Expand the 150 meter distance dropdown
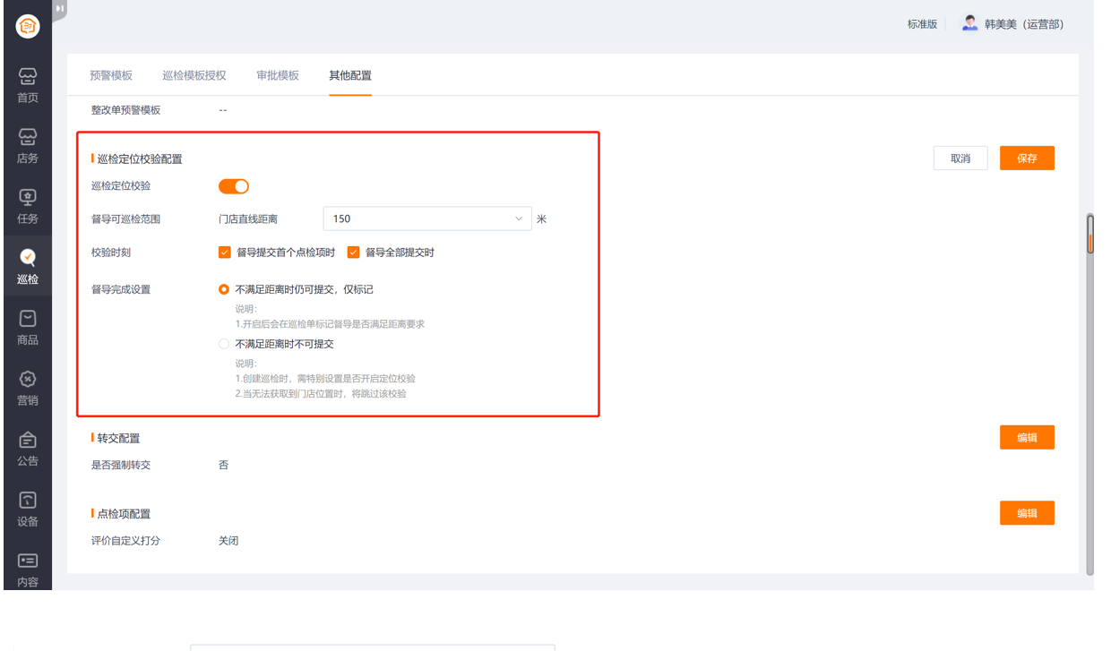The width and height of the screenshot is (1111, 651). point(427,218)
